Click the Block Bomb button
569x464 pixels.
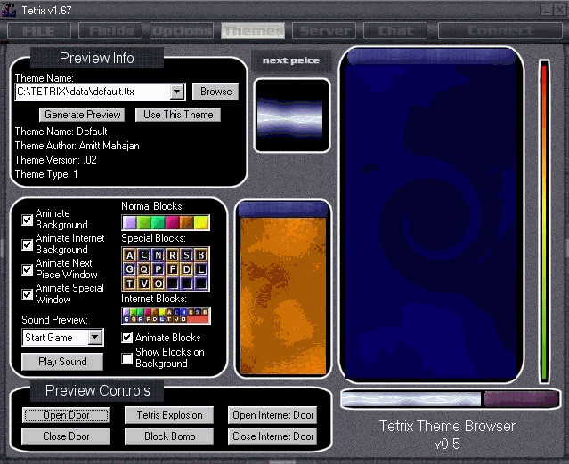pos(169,436)
